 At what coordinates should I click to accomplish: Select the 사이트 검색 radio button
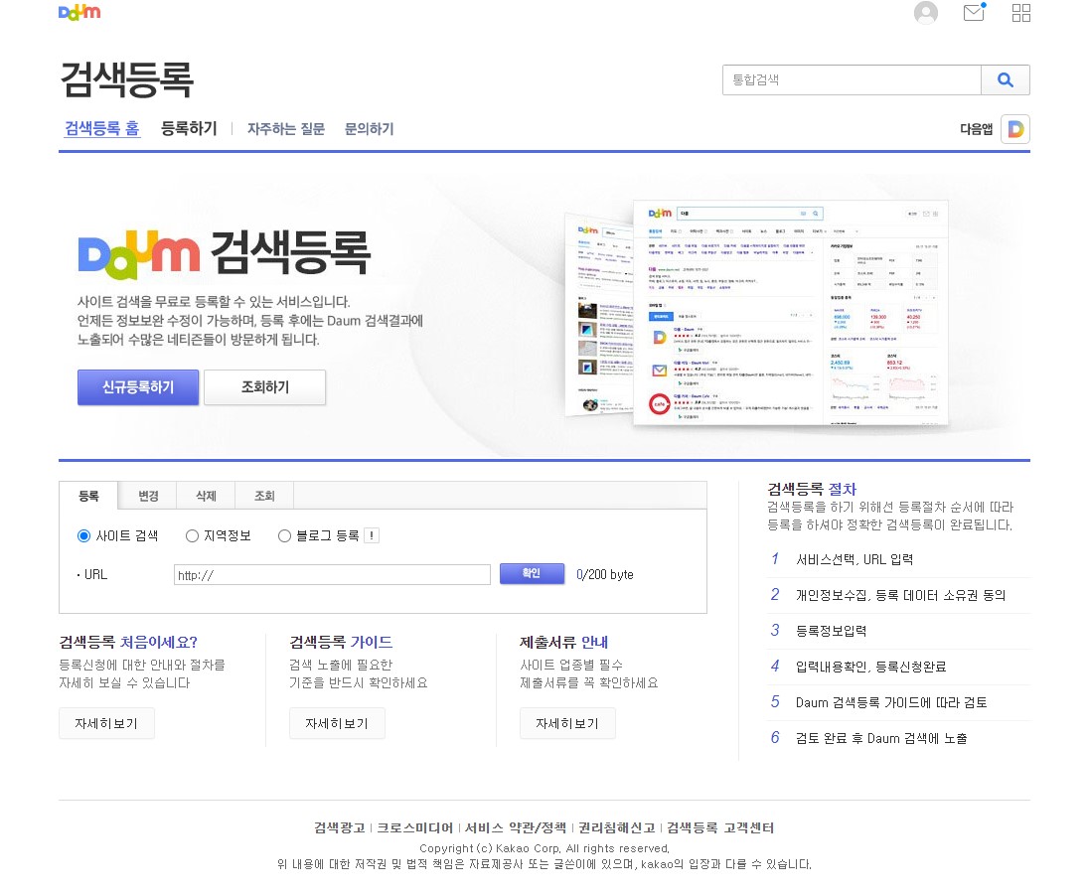tap(83, 535)
